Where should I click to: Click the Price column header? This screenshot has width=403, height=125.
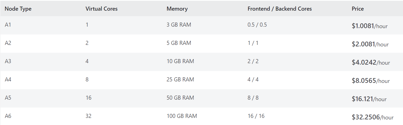coord(358,9)
